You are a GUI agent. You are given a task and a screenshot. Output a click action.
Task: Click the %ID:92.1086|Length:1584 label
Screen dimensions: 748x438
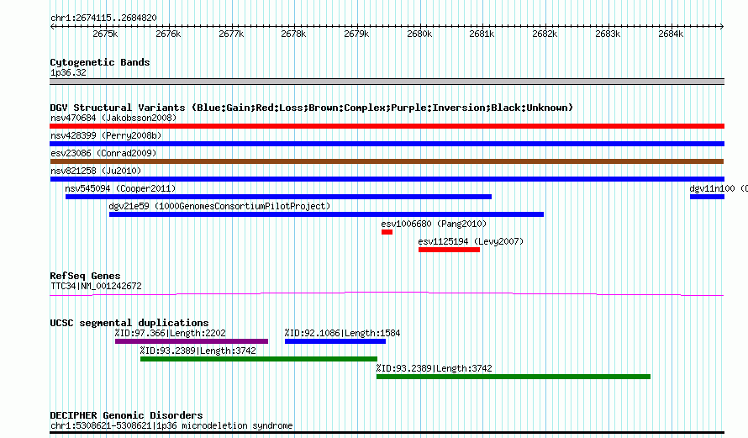[x=343, y=333]
